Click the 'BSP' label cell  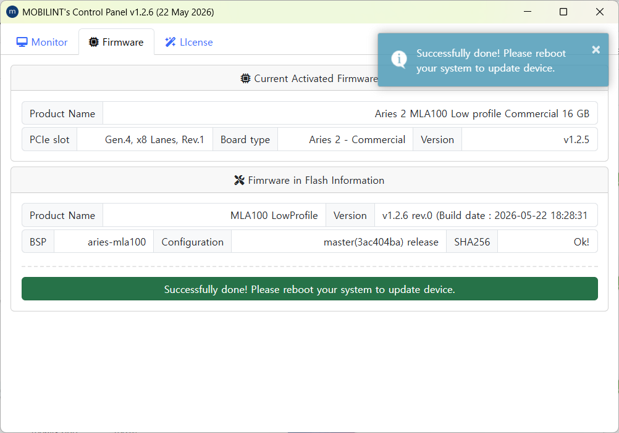[38, 242]
